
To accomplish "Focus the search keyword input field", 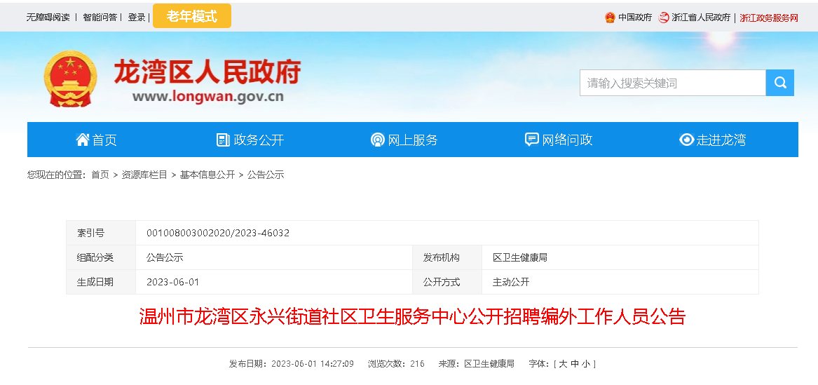I will [673, 83].
